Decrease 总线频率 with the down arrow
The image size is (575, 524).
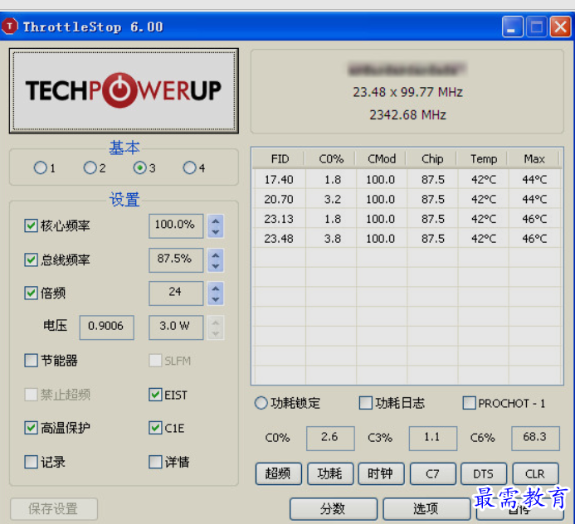pos(216,266)
